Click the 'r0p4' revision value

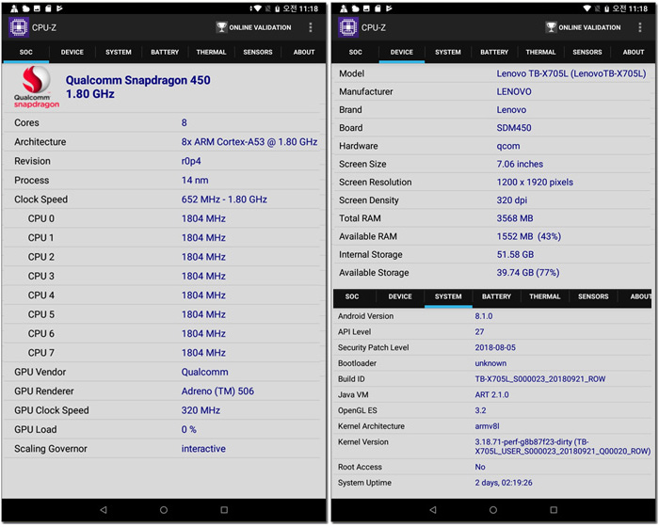point(191,161)
